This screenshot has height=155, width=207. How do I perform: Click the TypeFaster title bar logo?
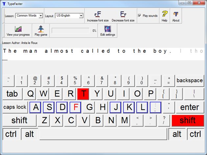pyautogui.click(x=4, y=4)
